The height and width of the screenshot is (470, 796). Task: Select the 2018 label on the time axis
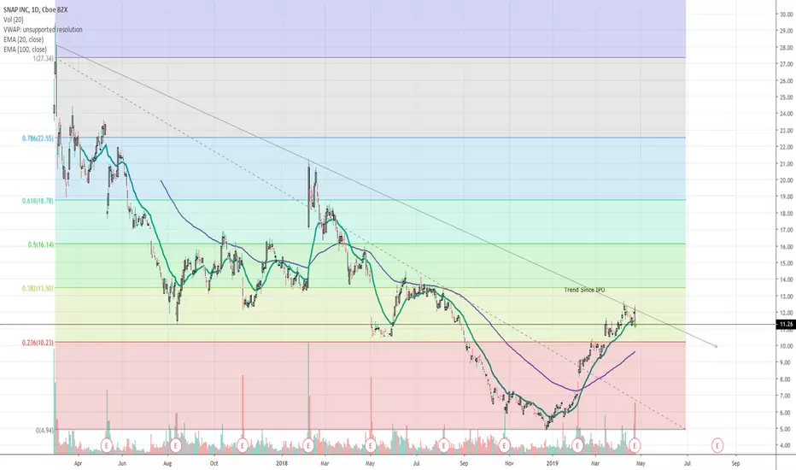[x=282, y=463]
